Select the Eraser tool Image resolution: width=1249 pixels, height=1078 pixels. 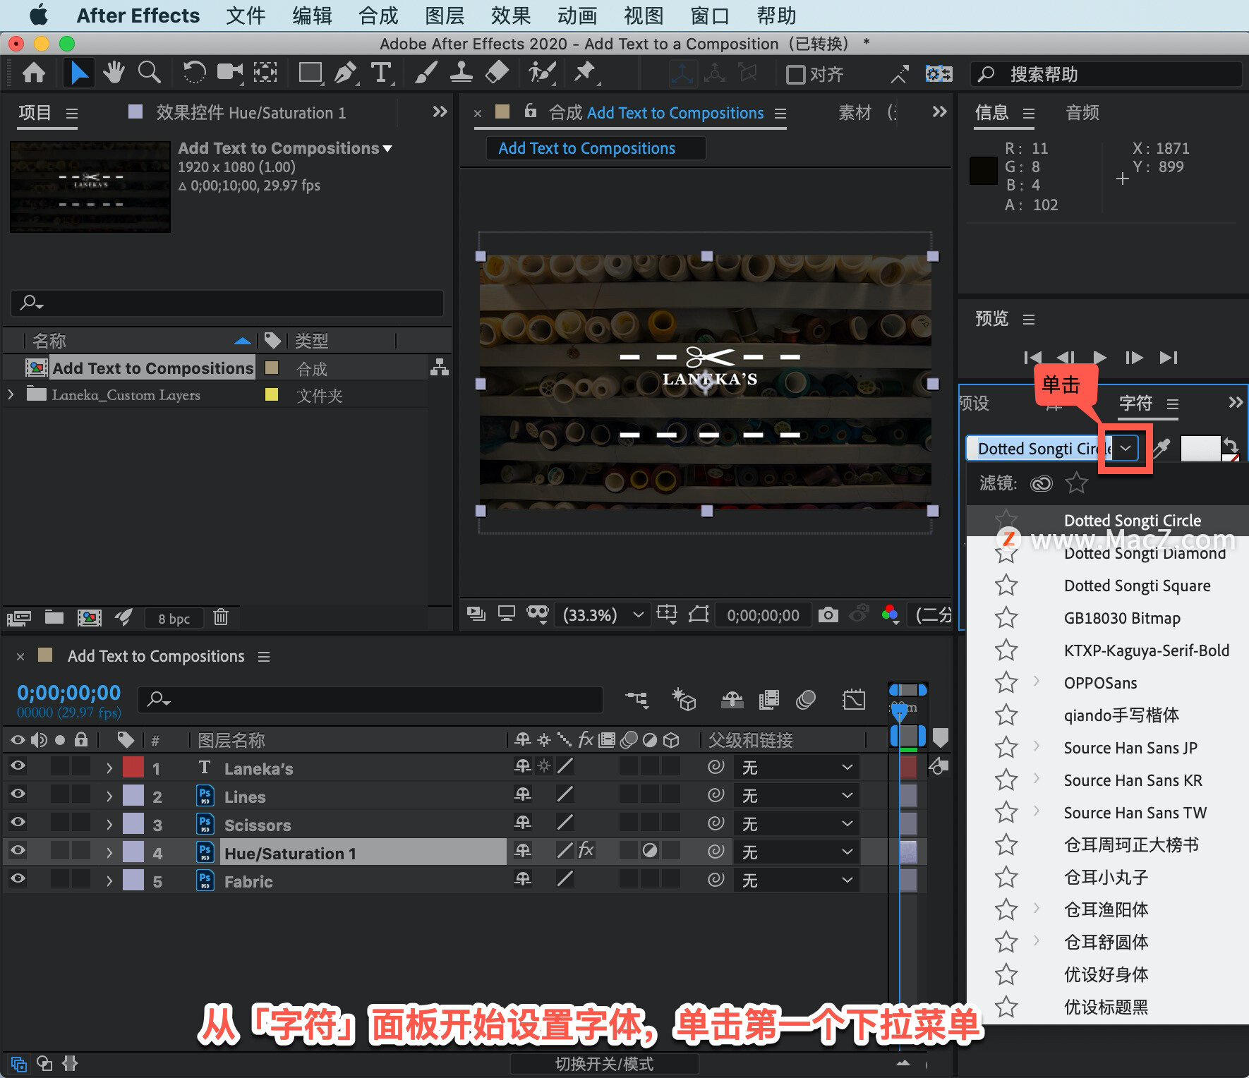pyautogui.click(x=497, y=72)
